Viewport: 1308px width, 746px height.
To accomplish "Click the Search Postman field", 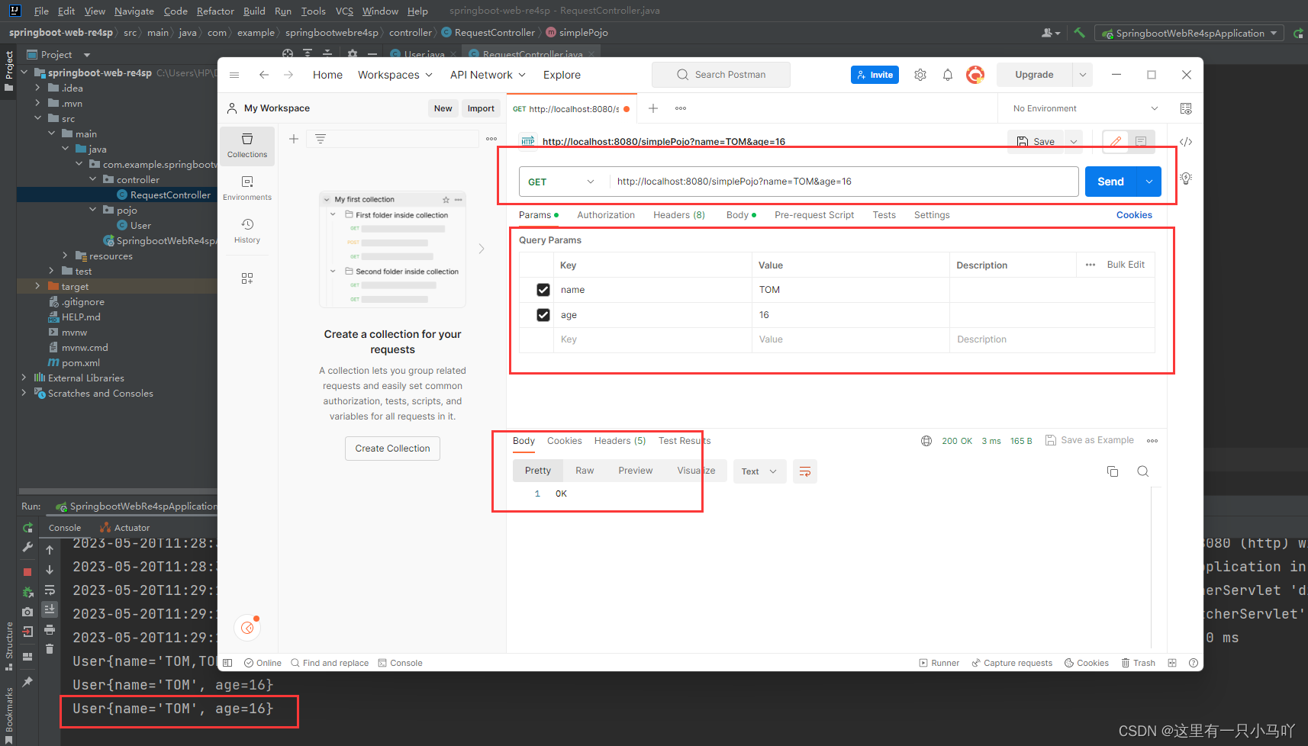I will [721, 75].
